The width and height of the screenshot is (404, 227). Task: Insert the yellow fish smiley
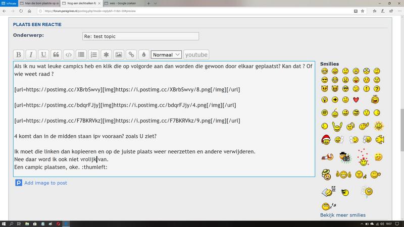point(380,140)
